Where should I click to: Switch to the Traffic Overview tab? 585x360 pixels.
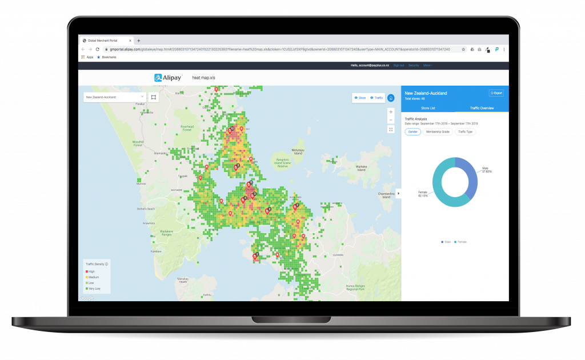pos(482,108)
